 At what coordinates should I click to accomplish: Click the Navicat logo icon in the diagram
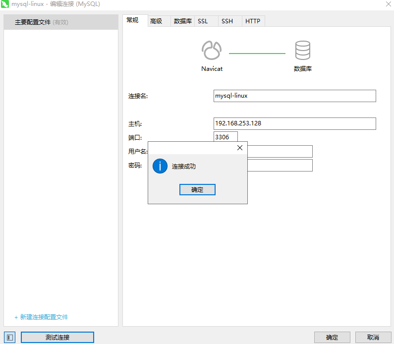212,50
